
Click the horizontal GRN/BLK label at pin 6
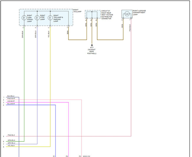12,140
